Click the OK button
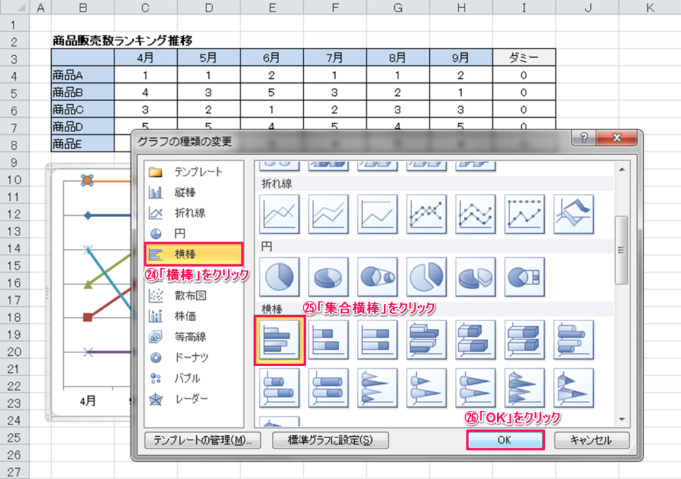 [504, 440]
